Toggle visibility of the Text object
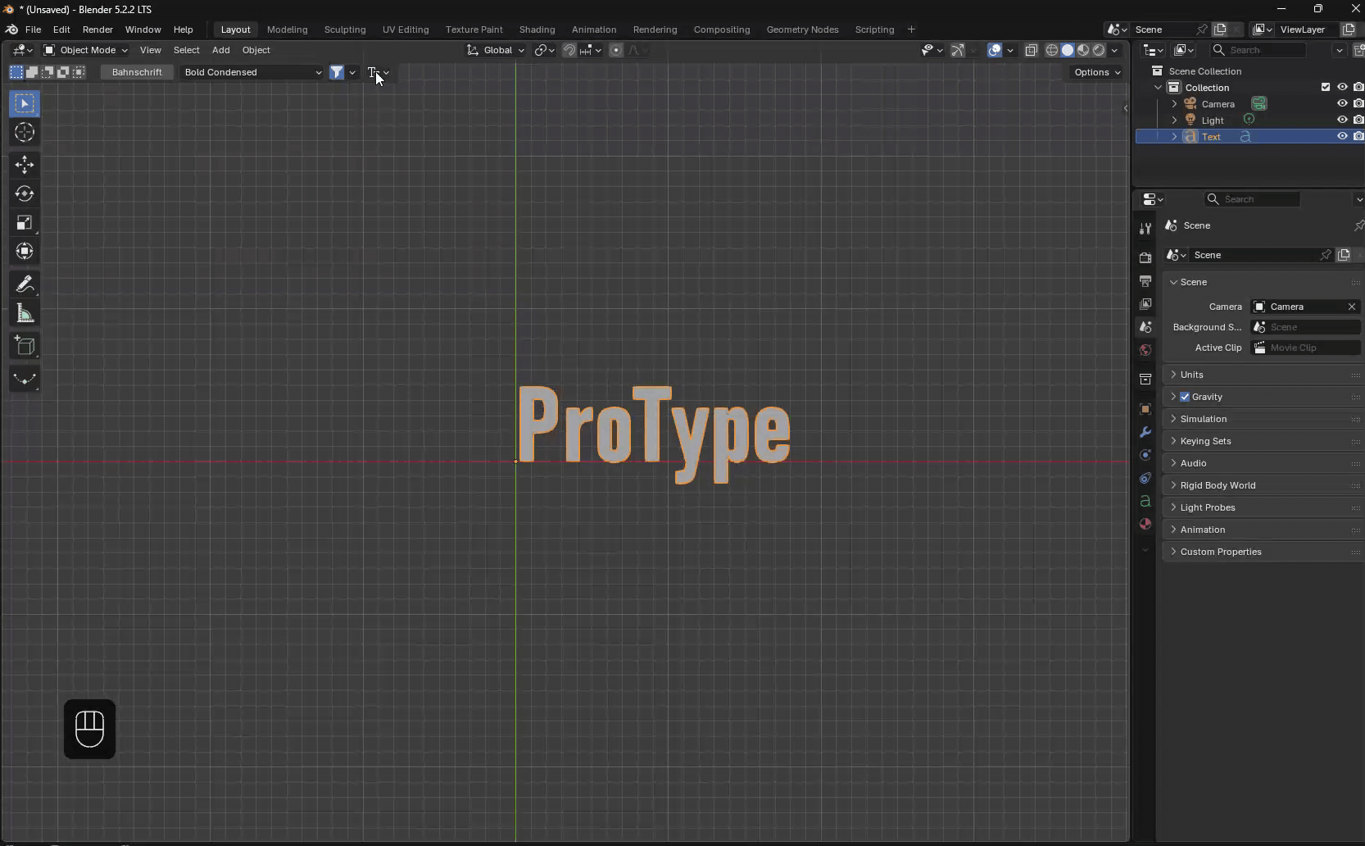This screenshot has height=846, width=1365. [1342, 136]
